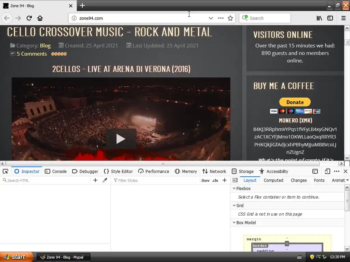Screen dimensions: 350x262
Task: Click the security shield tray icon
Action: tap(312, 257)
